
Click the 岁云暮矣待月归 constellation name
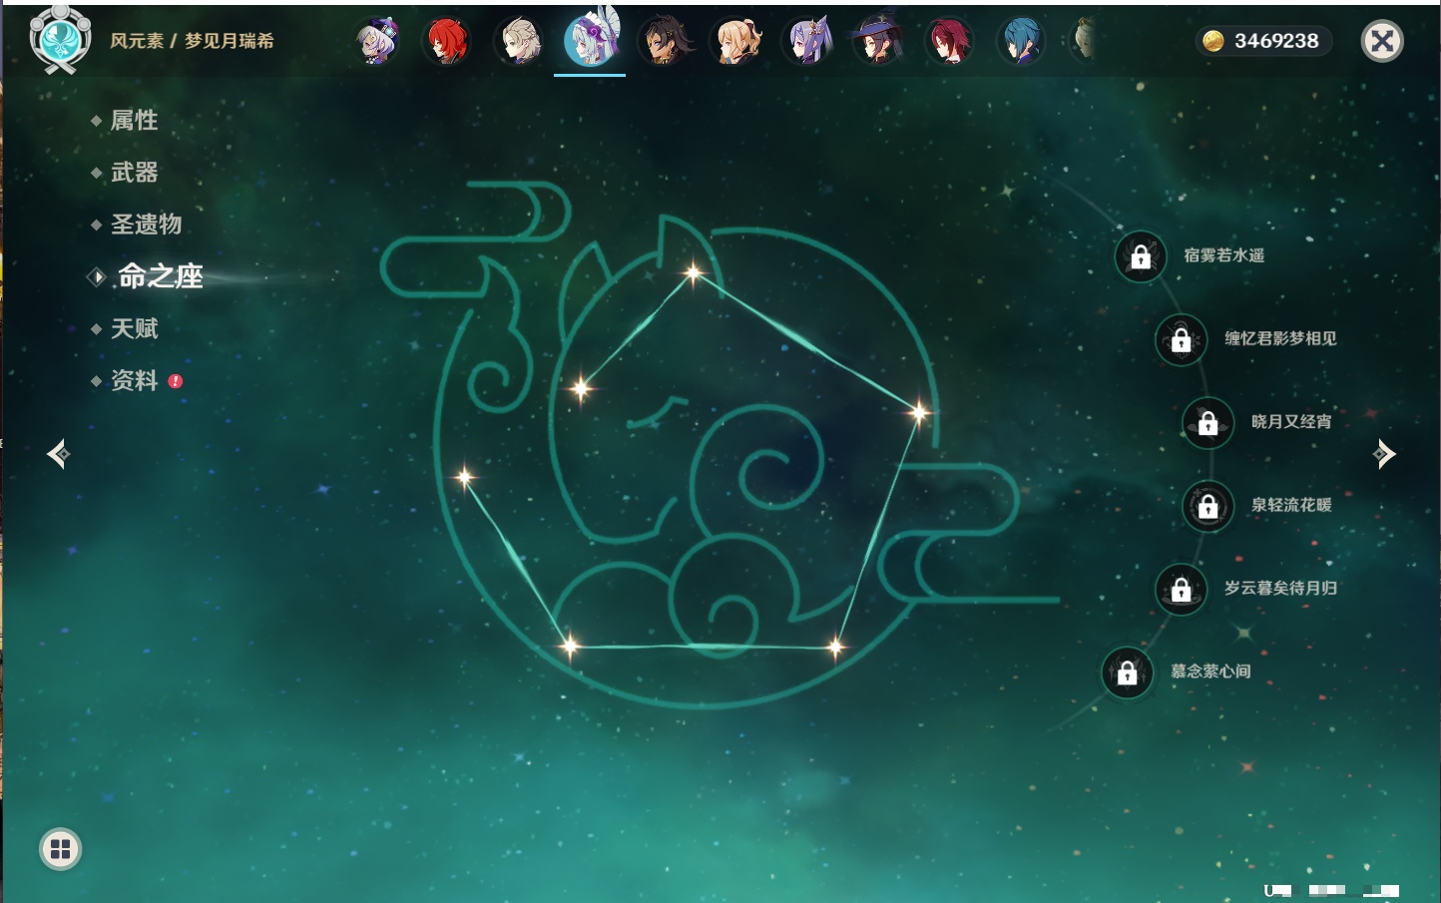point(1281,588)
